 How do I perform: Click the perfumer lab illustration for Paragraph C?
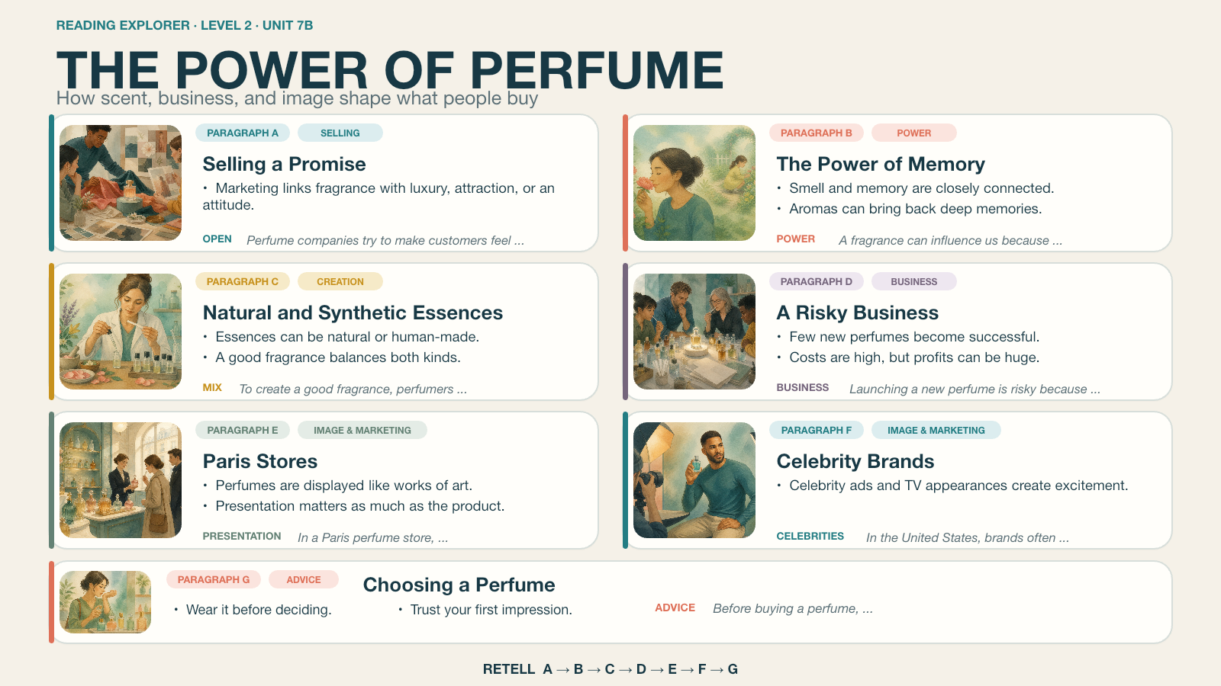click(x=121, y=332)
